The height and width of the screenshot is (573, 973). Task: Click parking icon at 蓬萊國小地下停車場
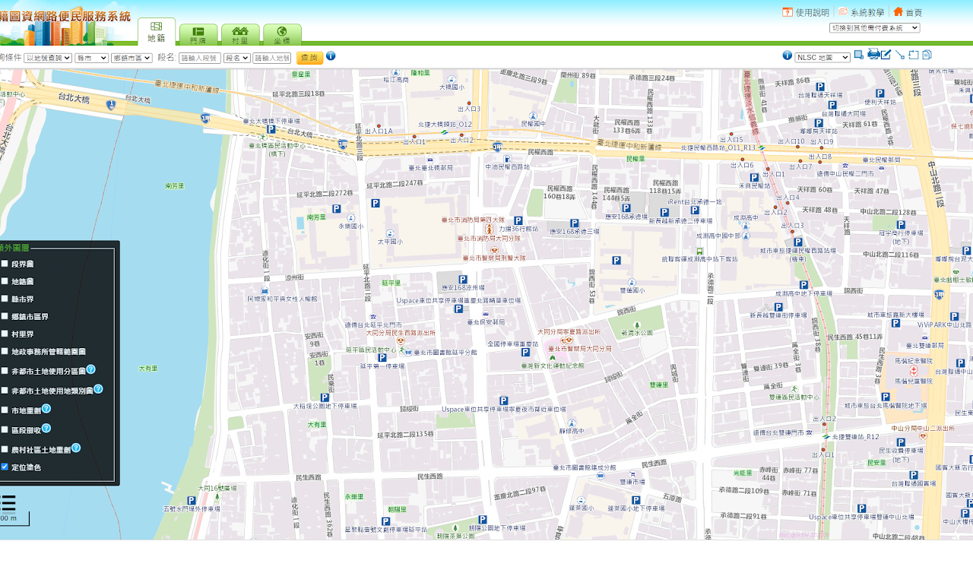point(635,500)
